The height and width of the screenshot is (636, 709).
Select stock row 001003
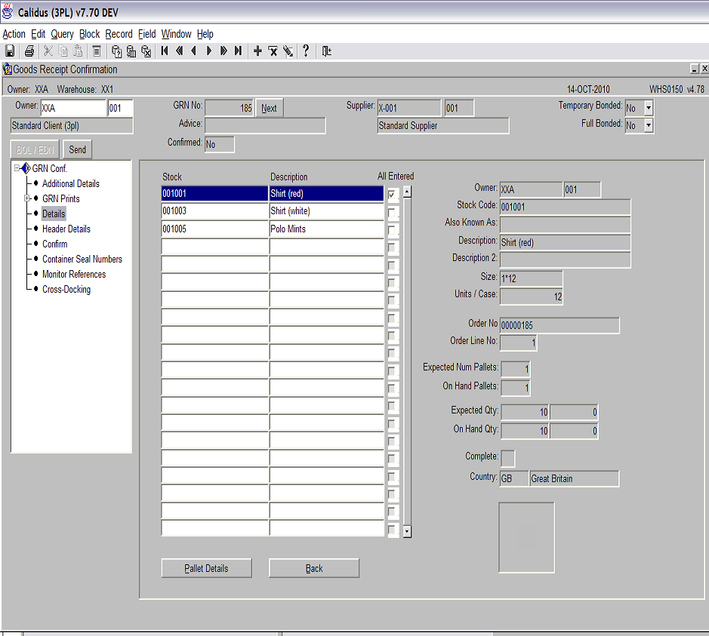point(214,211)
